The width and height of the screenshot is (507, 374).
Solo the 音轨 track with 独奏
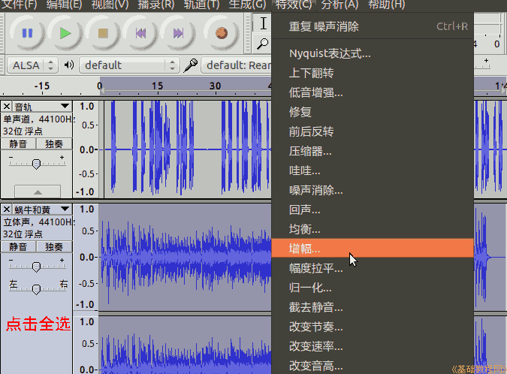(54, 144)
